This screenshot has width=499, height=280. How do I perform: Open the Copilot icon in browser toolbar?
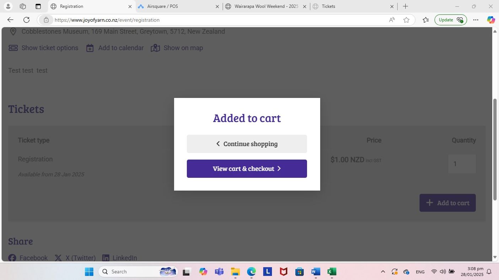(x=491, y=20)
